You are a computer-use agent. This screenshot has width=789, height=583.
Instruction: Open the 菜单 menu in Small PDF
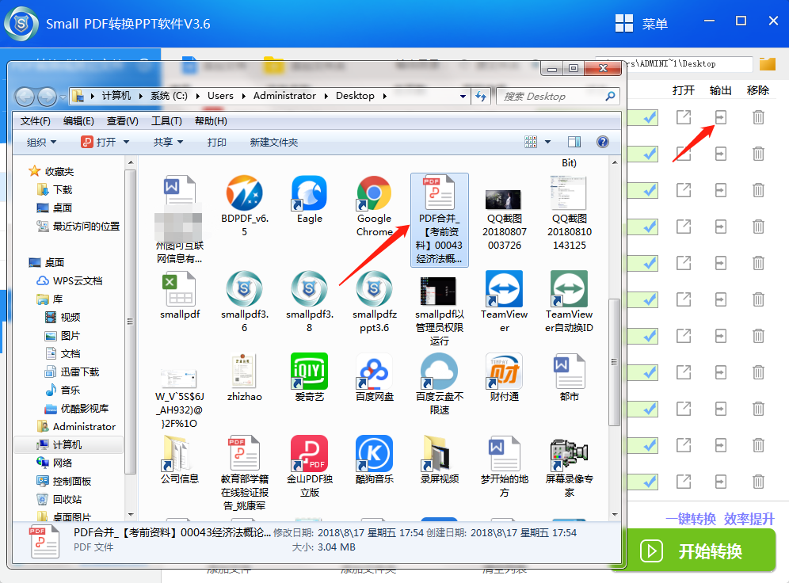point(642,24)
